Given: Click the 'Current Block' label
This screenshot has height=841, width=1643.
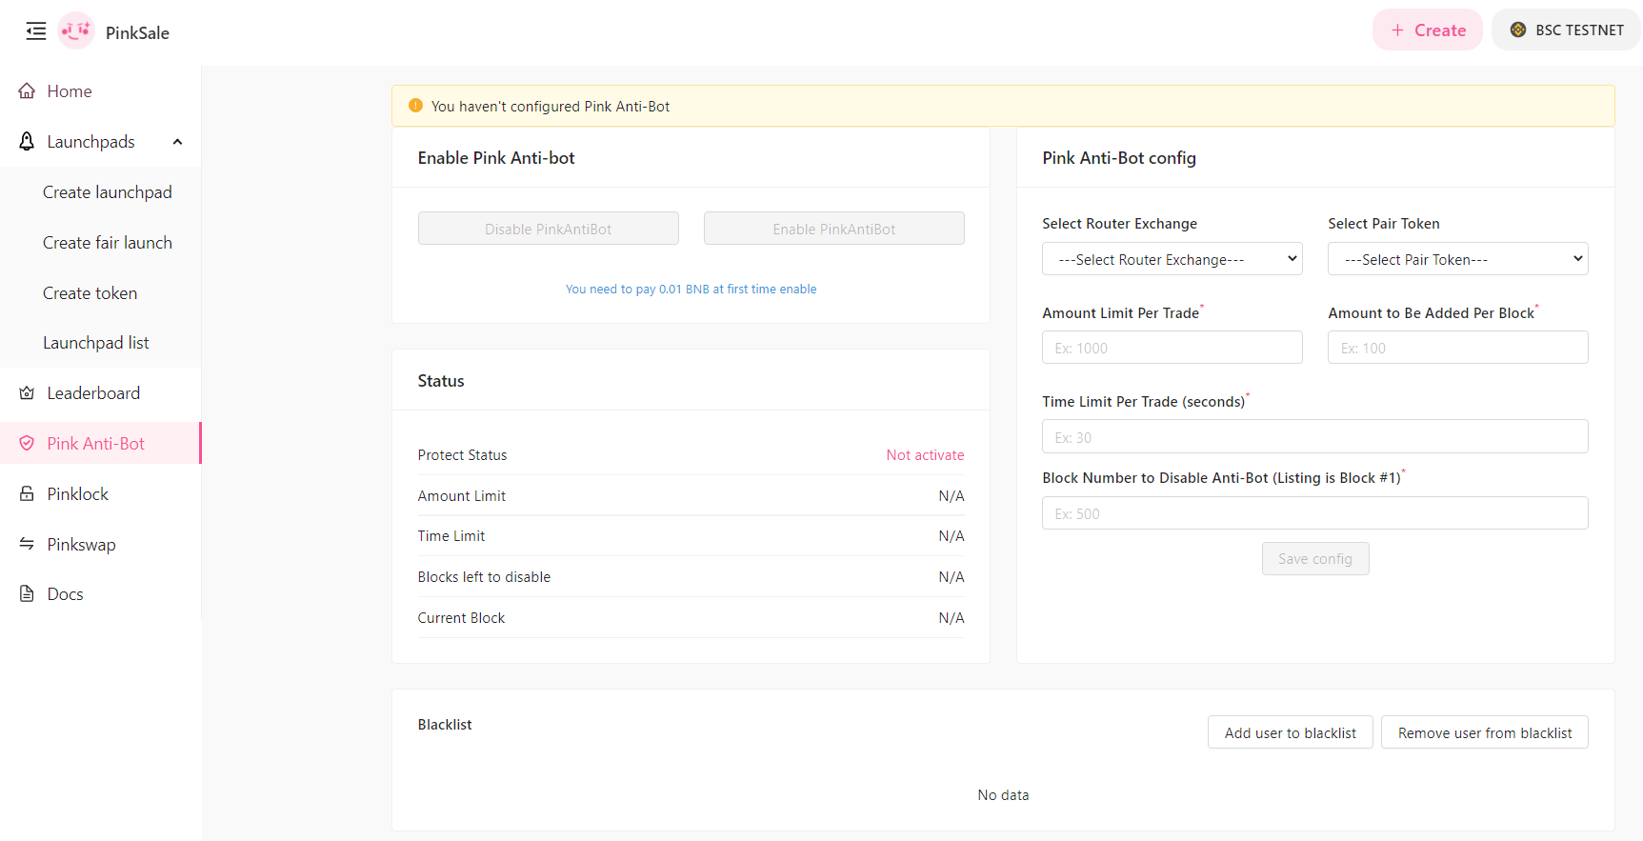Looking at the screenshot, I should [461, 618].
